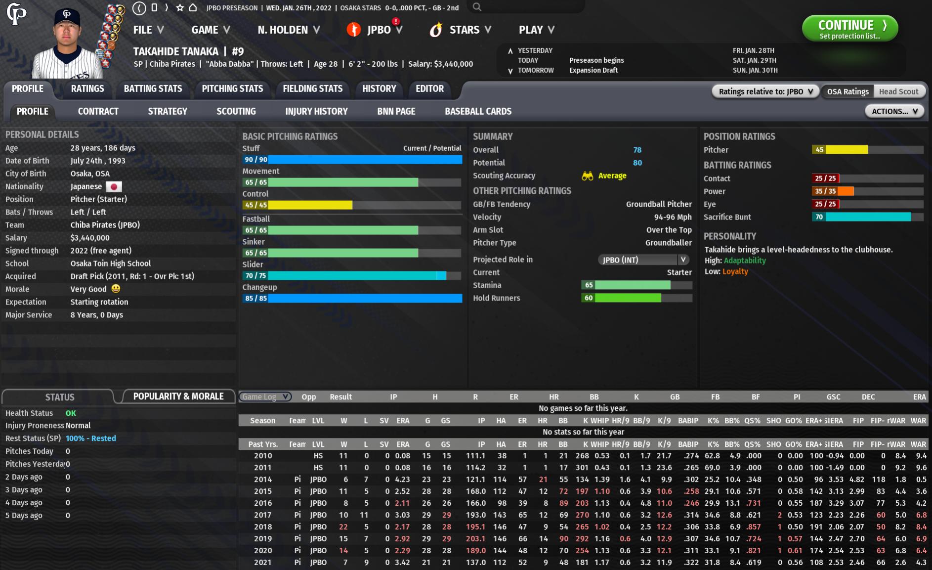The width and height of the screenshot is (932, 570).
Task: Open the CONTRACT sub-tab
Action: [x=98, y=112]
